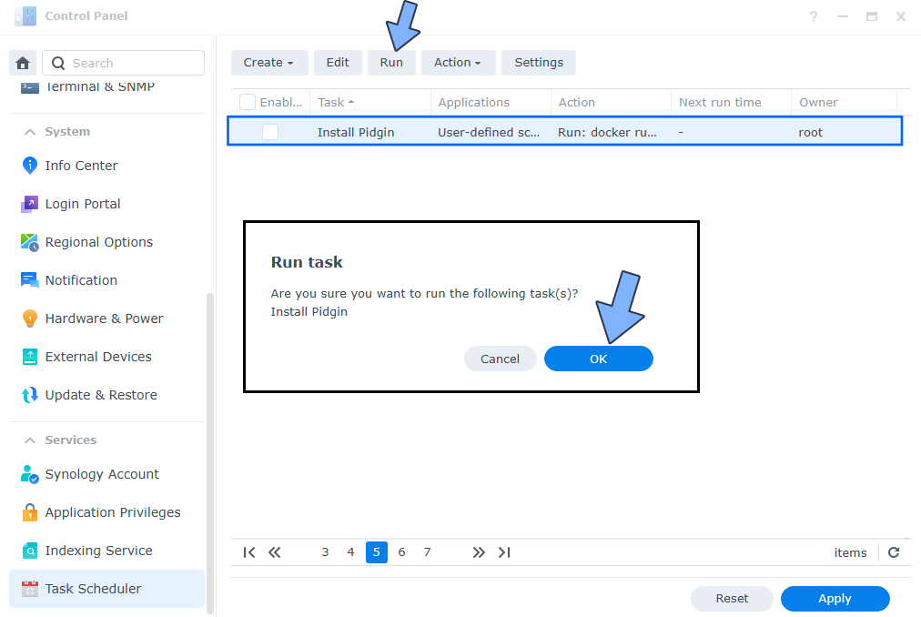Jump to first page of tasks

point(249,552)
